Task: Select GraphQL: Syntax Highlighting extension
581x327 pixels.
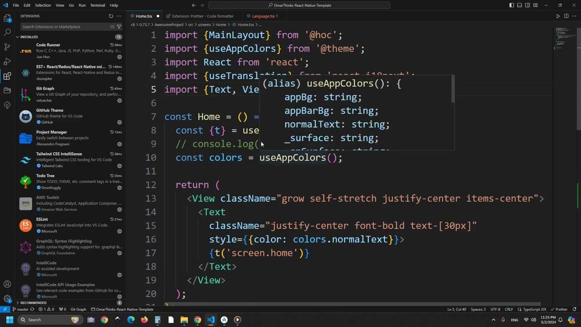Action: [70, 247]
